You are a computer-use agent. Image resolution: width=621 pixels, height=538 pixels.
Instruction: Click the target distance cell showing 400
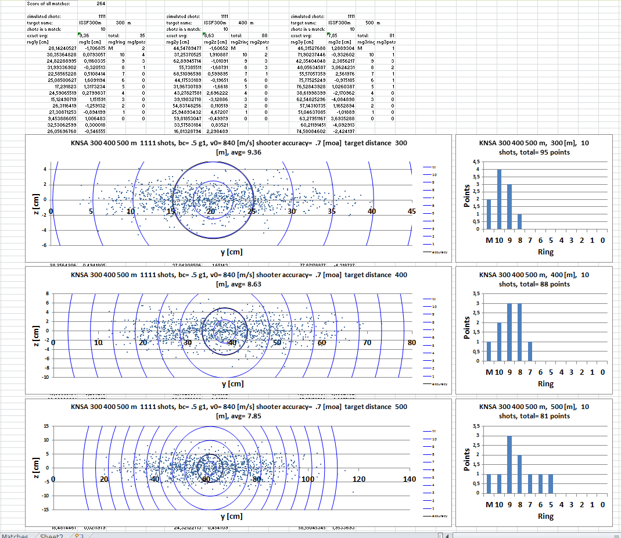pyautogui.click(x=239, y=23)
